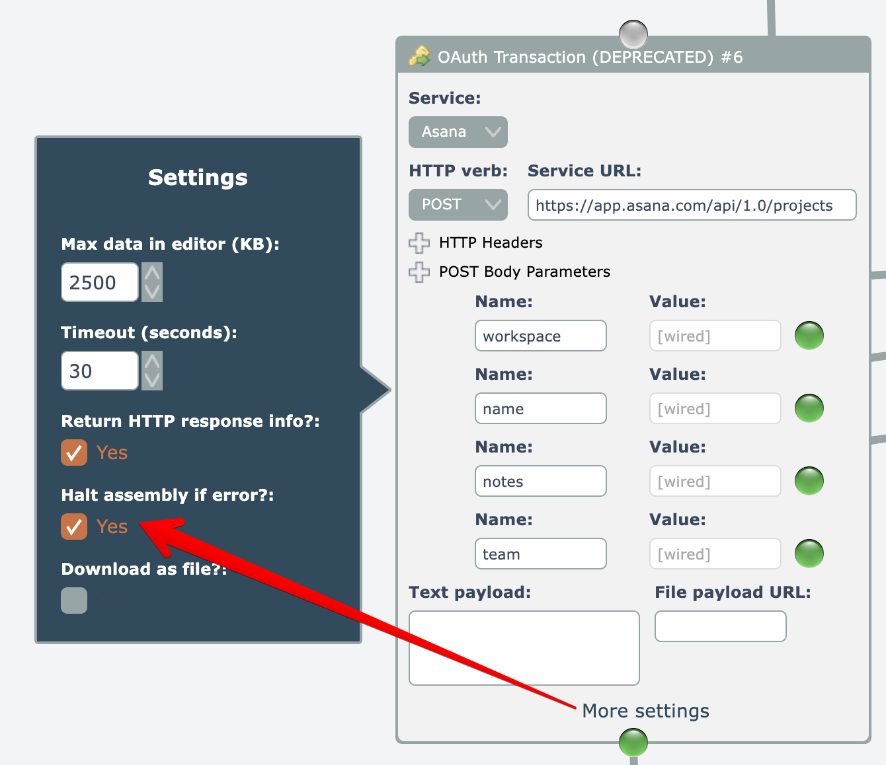Click the Text payload text area
Image resolution: width=886 pixels, height=765 pixels.
pos(524,647)
